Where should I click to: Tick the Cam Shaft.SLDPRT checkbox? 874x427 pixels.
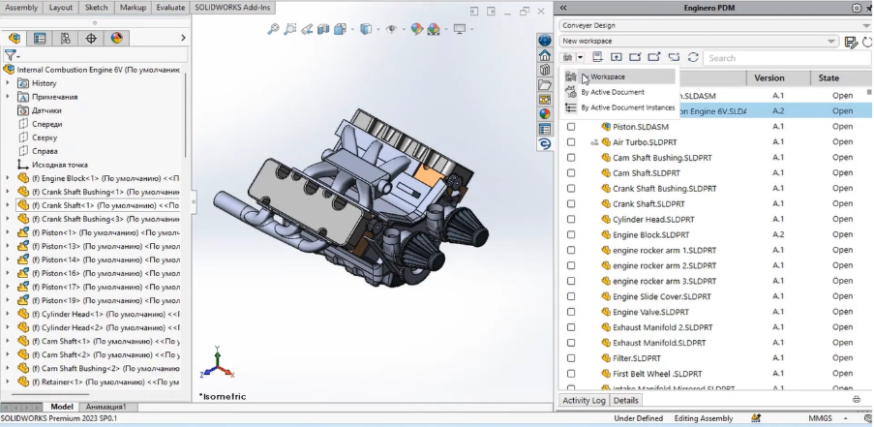click(x=571, y=173)
